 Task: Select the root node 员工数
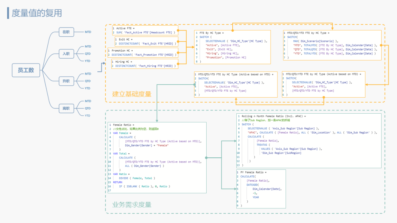pos(26,70)
